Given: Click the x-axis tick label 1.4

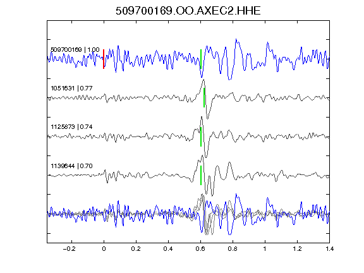Looking at the screenshot, I should [329, 249].
